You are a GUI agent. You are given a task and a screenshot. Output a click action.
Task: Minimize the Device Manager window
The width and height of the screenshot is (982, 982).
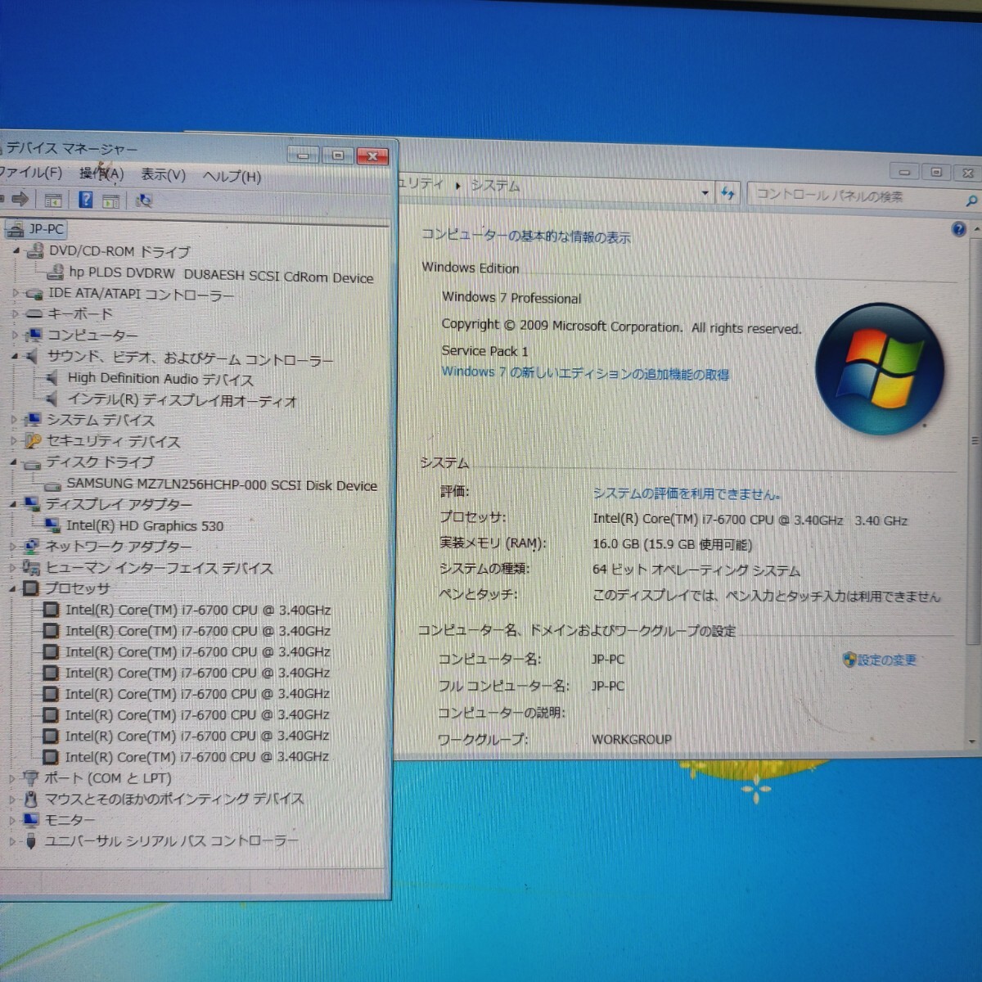[x=303, y=155]
